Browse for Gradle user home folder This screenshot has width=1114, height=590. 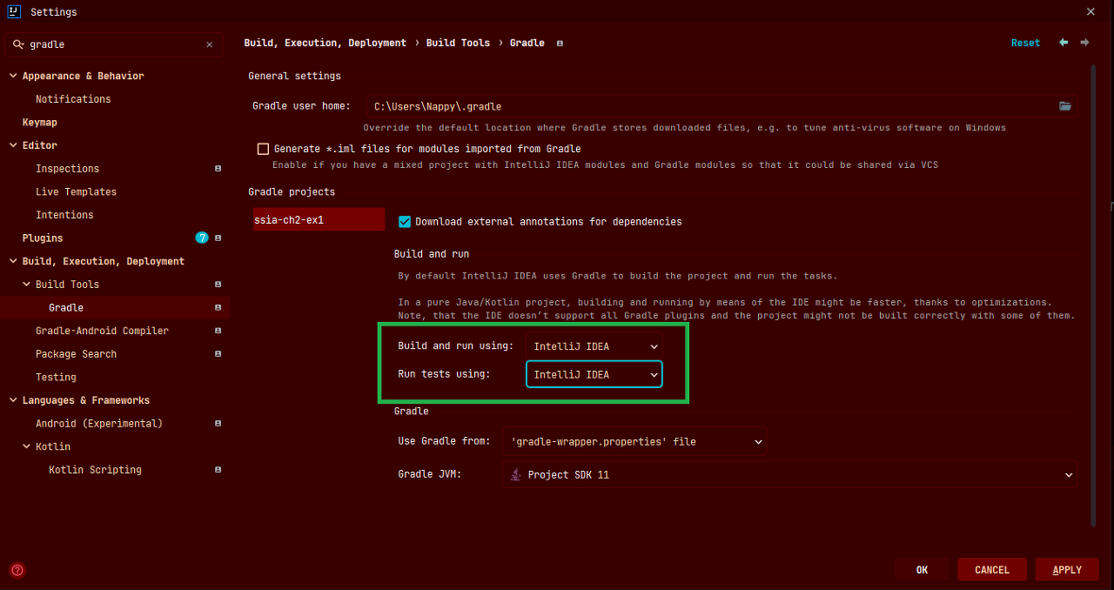point(1065,106)
